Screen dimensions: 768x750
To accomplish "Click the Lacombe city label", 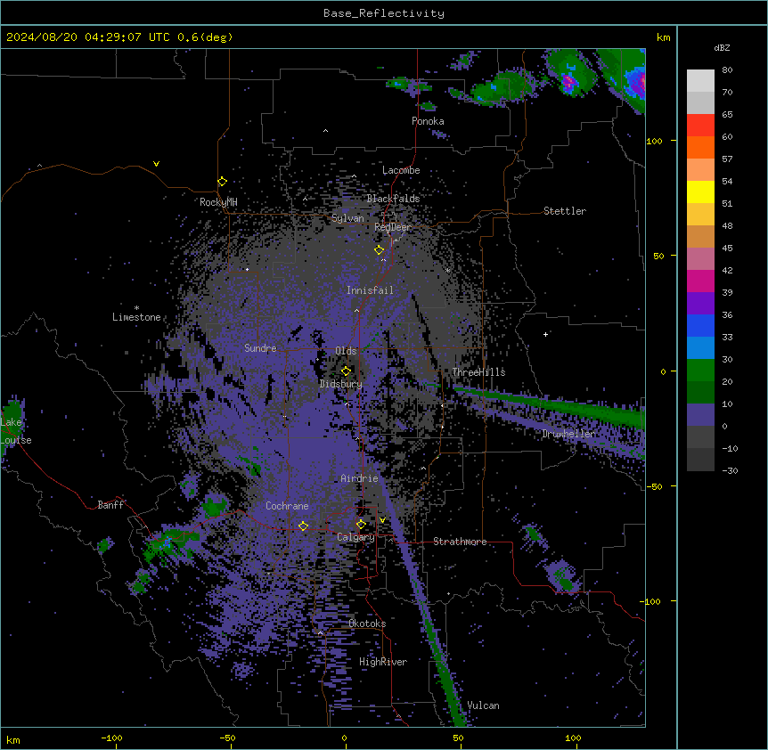I will [401, 170].
